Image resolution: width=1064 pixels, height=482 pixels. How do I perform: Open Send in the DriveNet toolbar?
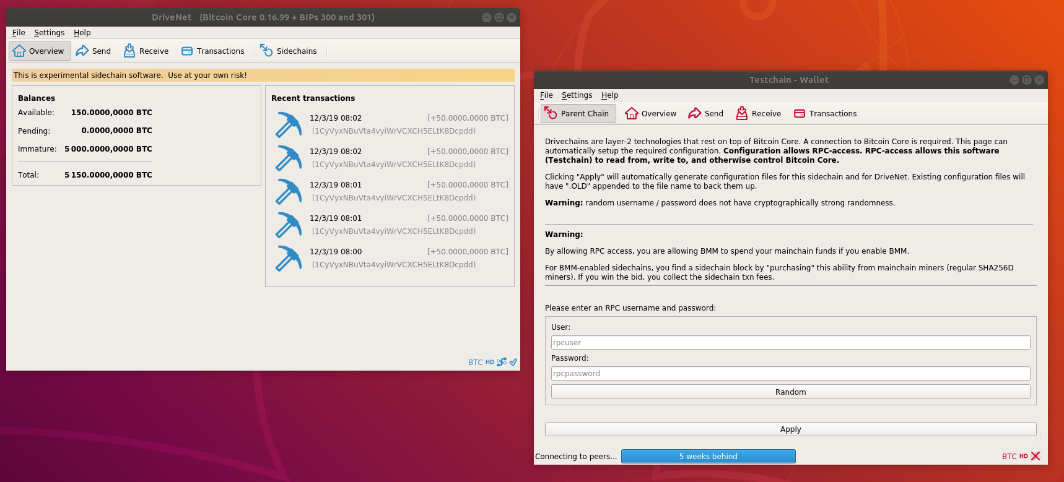pos(94,51)
